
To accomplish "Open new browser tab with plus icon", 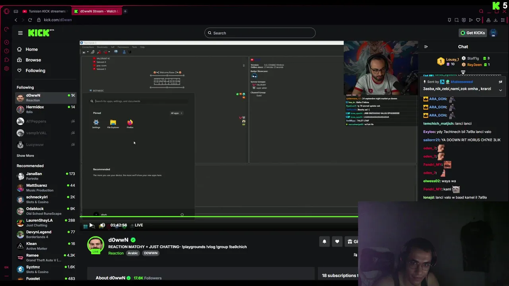I will (x=125, y=11).
